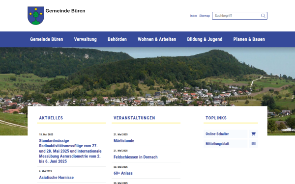Open the shopping cart icon beside Online-Schalter
Viewport: 295px width, 184px height.
coord(253,134)
